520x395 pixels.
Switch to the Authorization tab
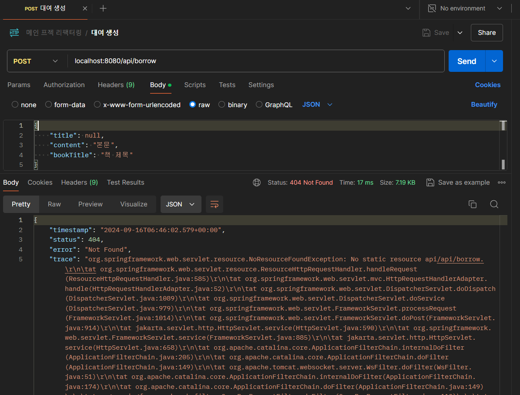coord(64,85)
